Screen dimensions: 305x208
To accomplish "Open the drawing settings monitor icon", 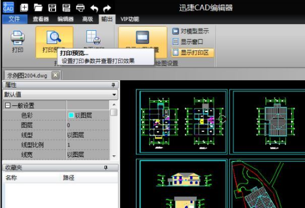I will 142,38.
